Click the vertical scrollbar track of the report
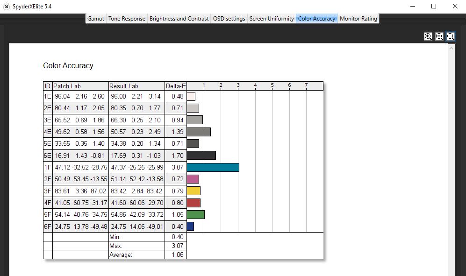Screen dimensions: 466x276 (x=452, y=163)
